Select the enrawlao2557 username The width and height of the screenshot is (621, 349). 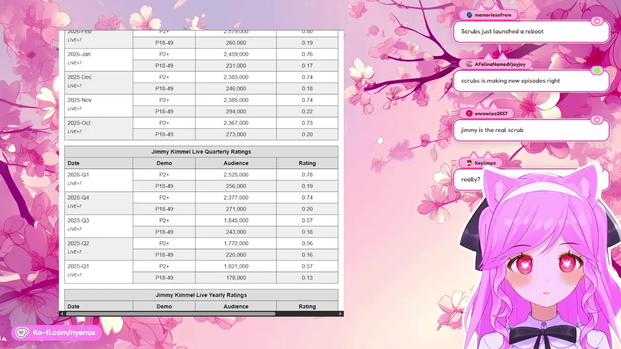point(492,113)
